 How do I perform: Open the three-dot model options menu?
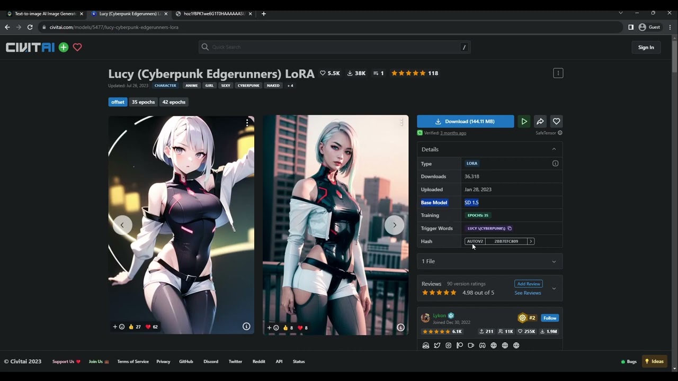(x=558, y=73)
